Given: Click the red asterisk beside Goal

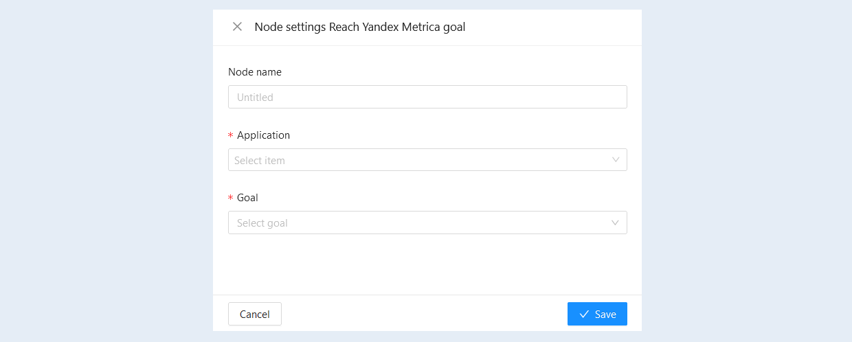Looking at the screenshot, I should pos(231,198).
